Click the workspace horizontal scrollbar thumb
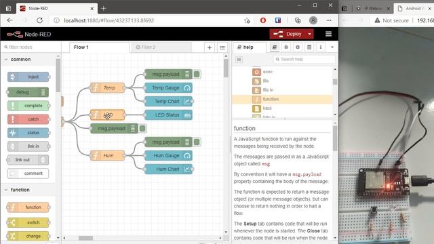Screen dimensions: 434x244 pos(85,238)
